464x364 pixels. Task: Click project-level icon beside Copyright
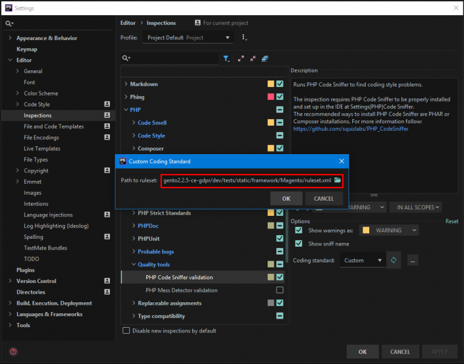(x=107, y=171)
